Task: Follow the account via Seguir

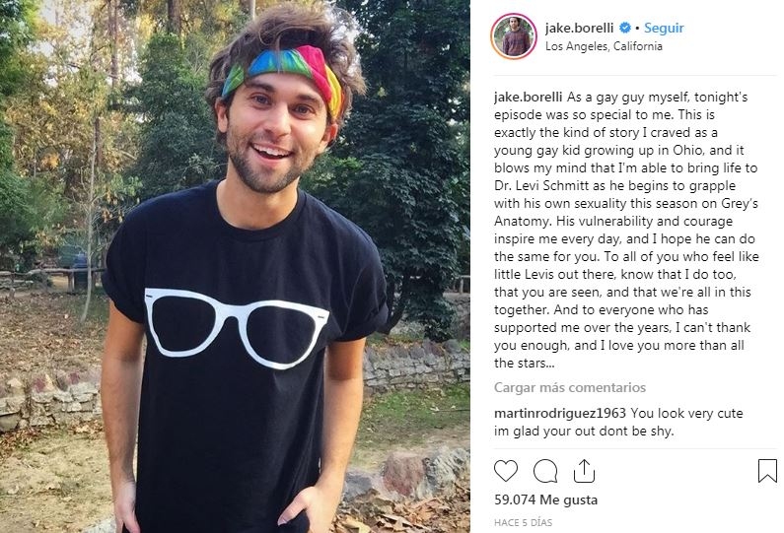Action: pyautogui.click(x=664, y=28)
